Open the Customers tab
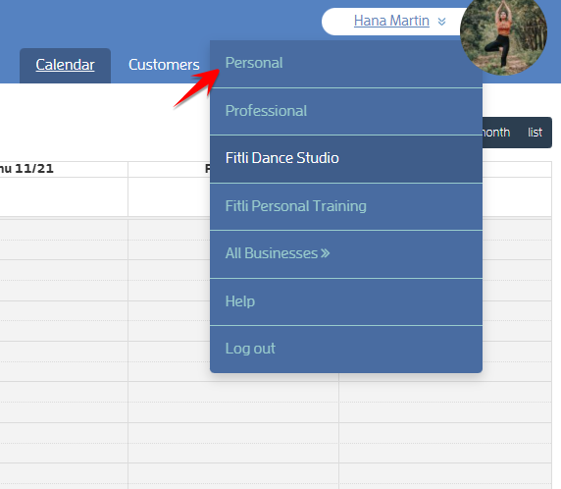Screen dimensions: 561x489 click(164, 65)
